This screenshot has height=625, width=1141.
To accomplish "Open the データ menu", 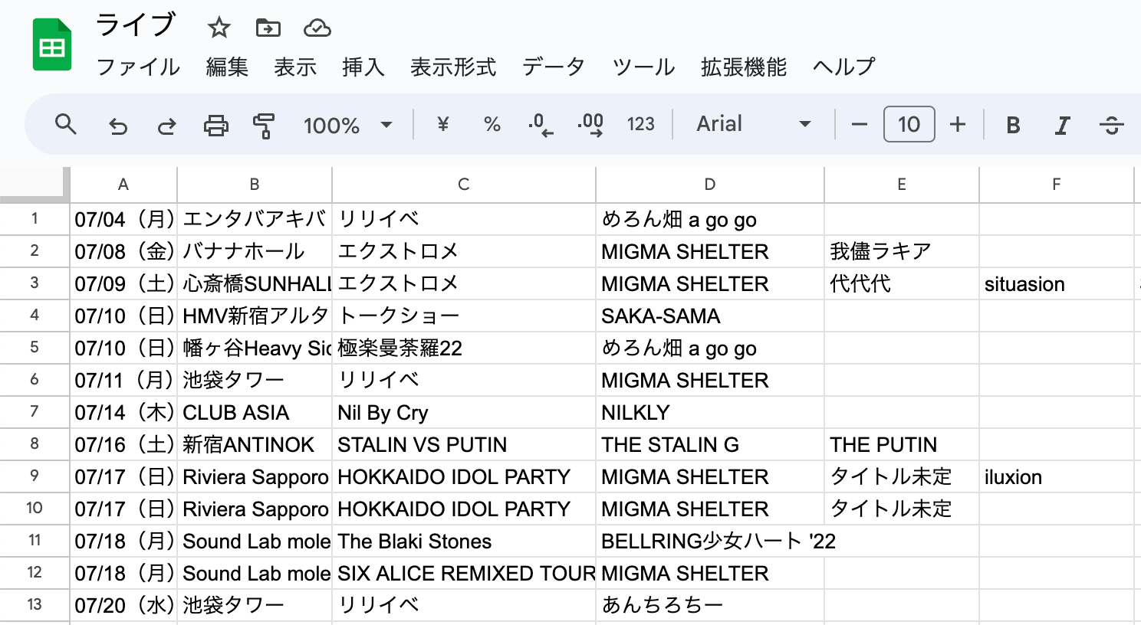I will [x=554, y=67].
